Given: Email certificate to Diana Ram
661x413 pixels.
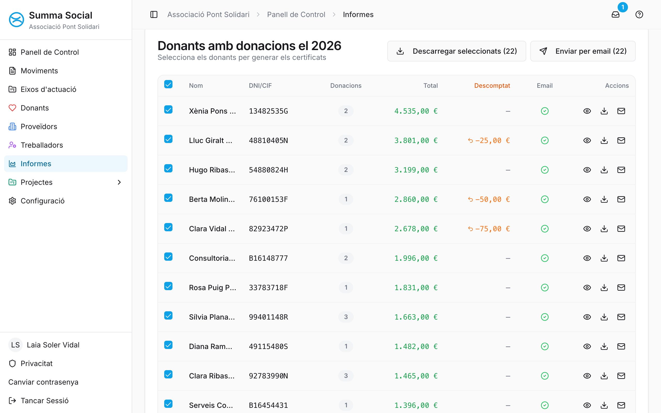Looking at the screenshot, I should 621,346.
